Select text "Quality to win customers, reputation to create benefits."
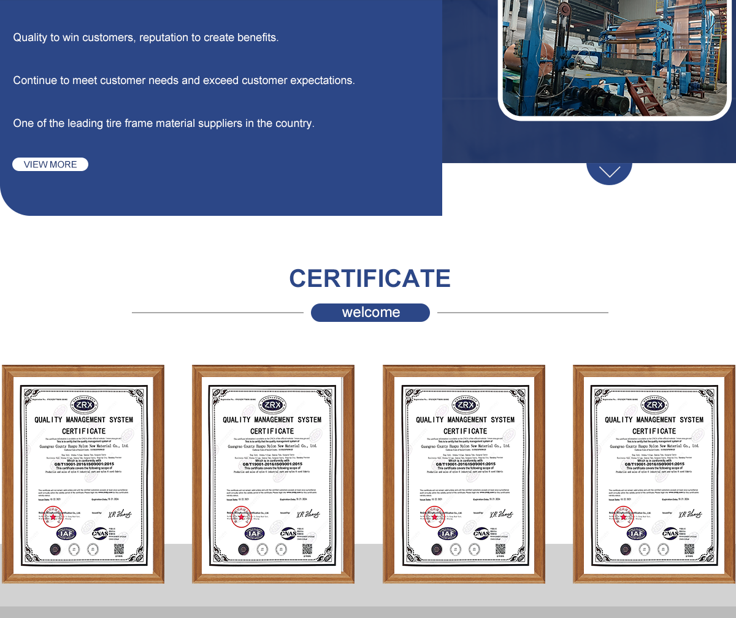The height and width of the screenshot is (618, 736). coord(146,37)
